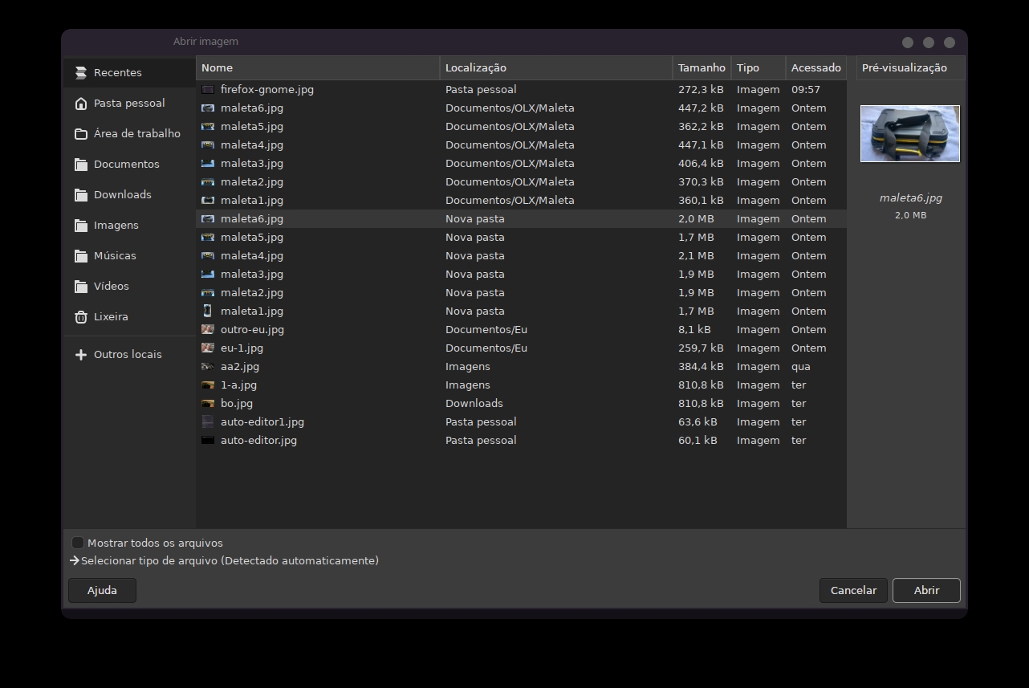
Task: Click the auto-editor.jpg file icon
Action: [x=208, y=441]
